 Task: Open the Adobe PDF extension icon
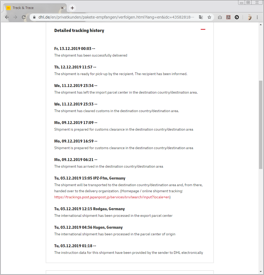[228, 17]
